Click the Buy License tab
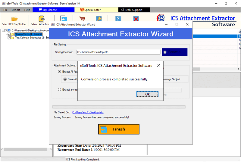Viewport: 241px width, 162px height. click(54, 10)
